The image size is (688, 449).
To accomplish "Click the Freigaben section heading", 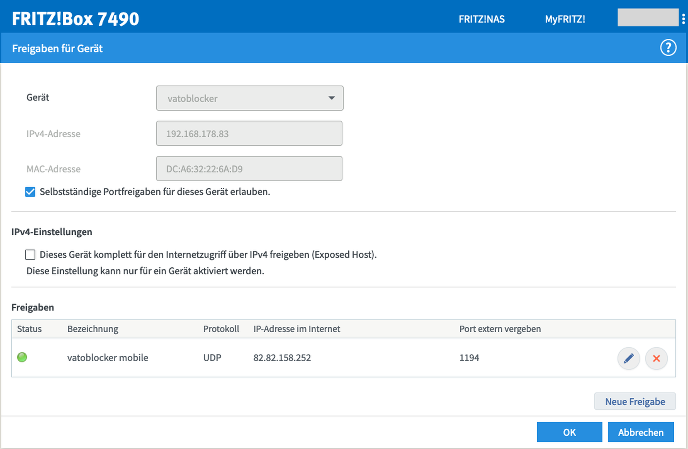I will [x=33, y=307].
